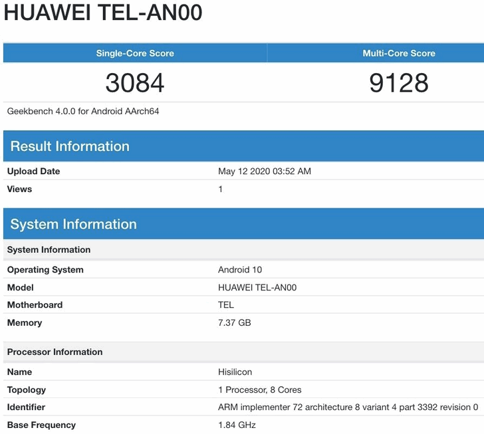484x434 pixels.
Task: Select the ARM implementer 72 identifier text
Action: 348,407
